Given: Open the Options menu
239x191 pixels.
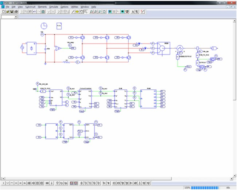Looking at the screenshot, I should 64,7.
